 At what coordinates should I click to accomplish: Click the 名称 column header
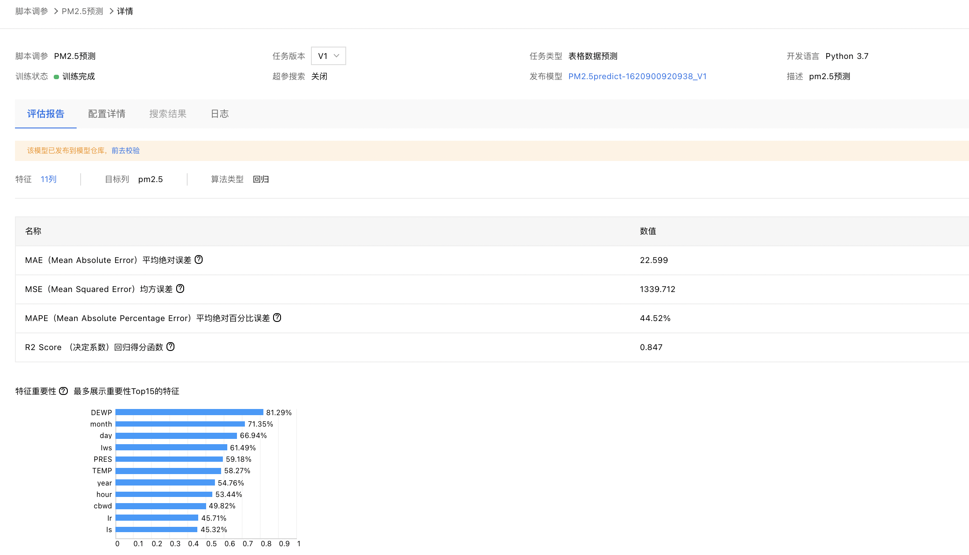[x=33, y=231]
